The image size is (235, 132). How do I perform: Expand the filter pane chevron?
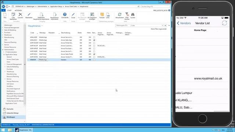tap(169, 26)
